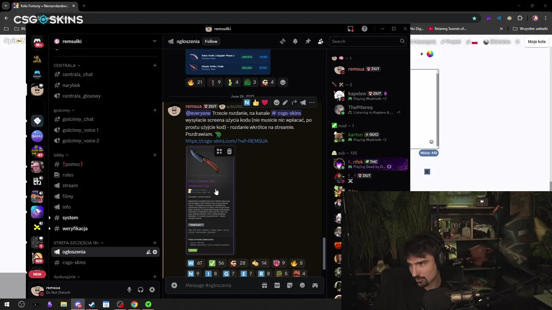This screenshot has height=310, width=552.
Task: Click Moje koła button in browser page
Action: [x=537, y=42]
